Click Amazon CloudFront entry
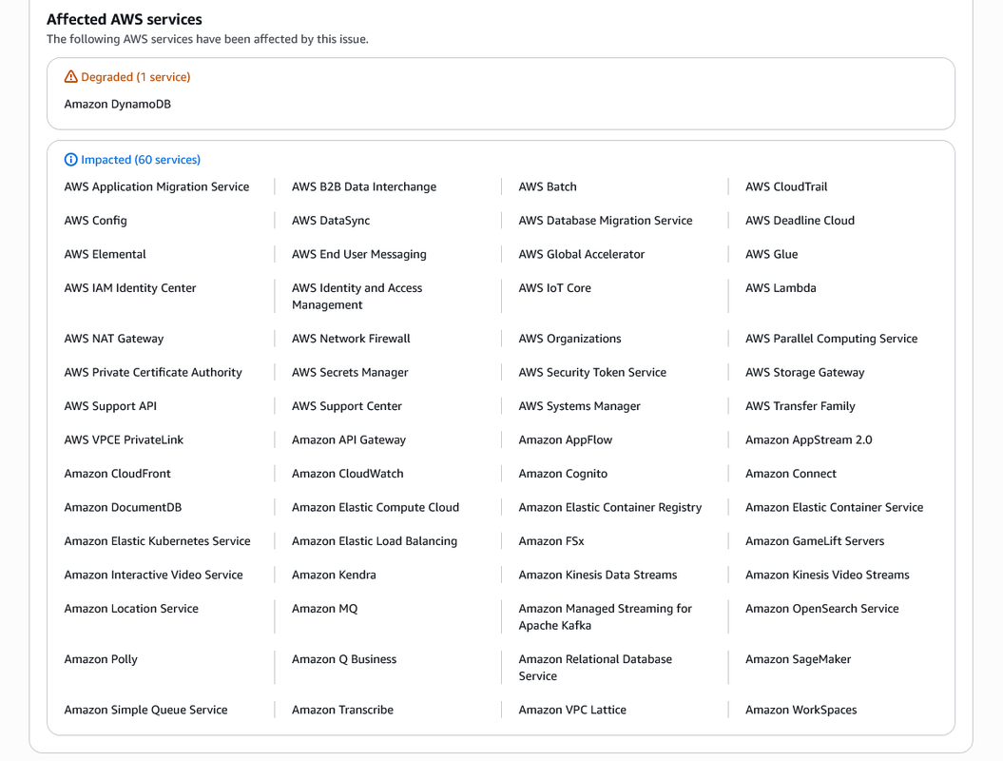 (x=118, y=474)
